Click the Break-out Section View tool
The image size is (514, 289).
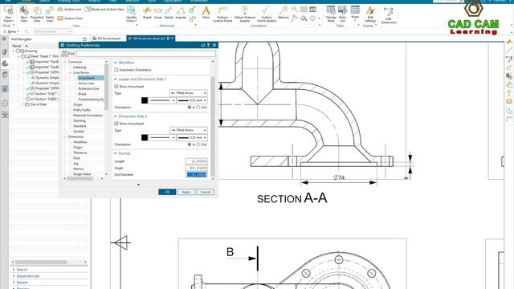pos(104,9)
